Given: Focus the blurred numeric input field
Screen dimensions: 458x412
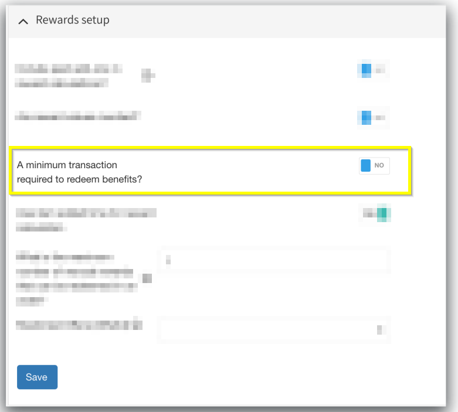Looking at the screenshot, I should pos(273,260).
